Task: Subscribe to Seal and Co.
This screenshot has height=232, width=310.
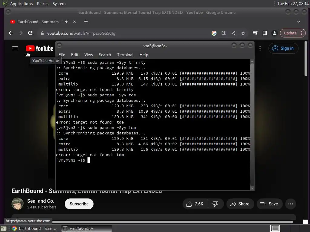Action: pos(79,204)
